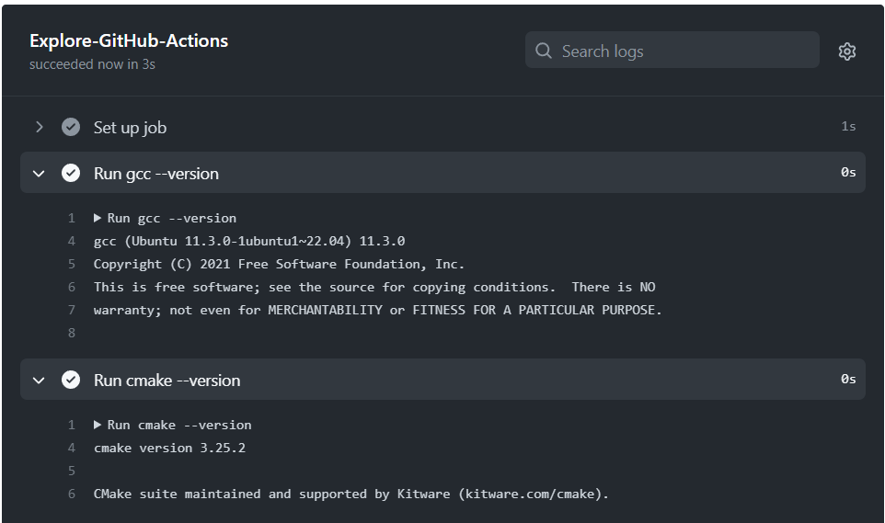Viewport: 885px width, 523px height.
Task: Click 'cmake version 3.25.2' log line
Action: (169, 448)
